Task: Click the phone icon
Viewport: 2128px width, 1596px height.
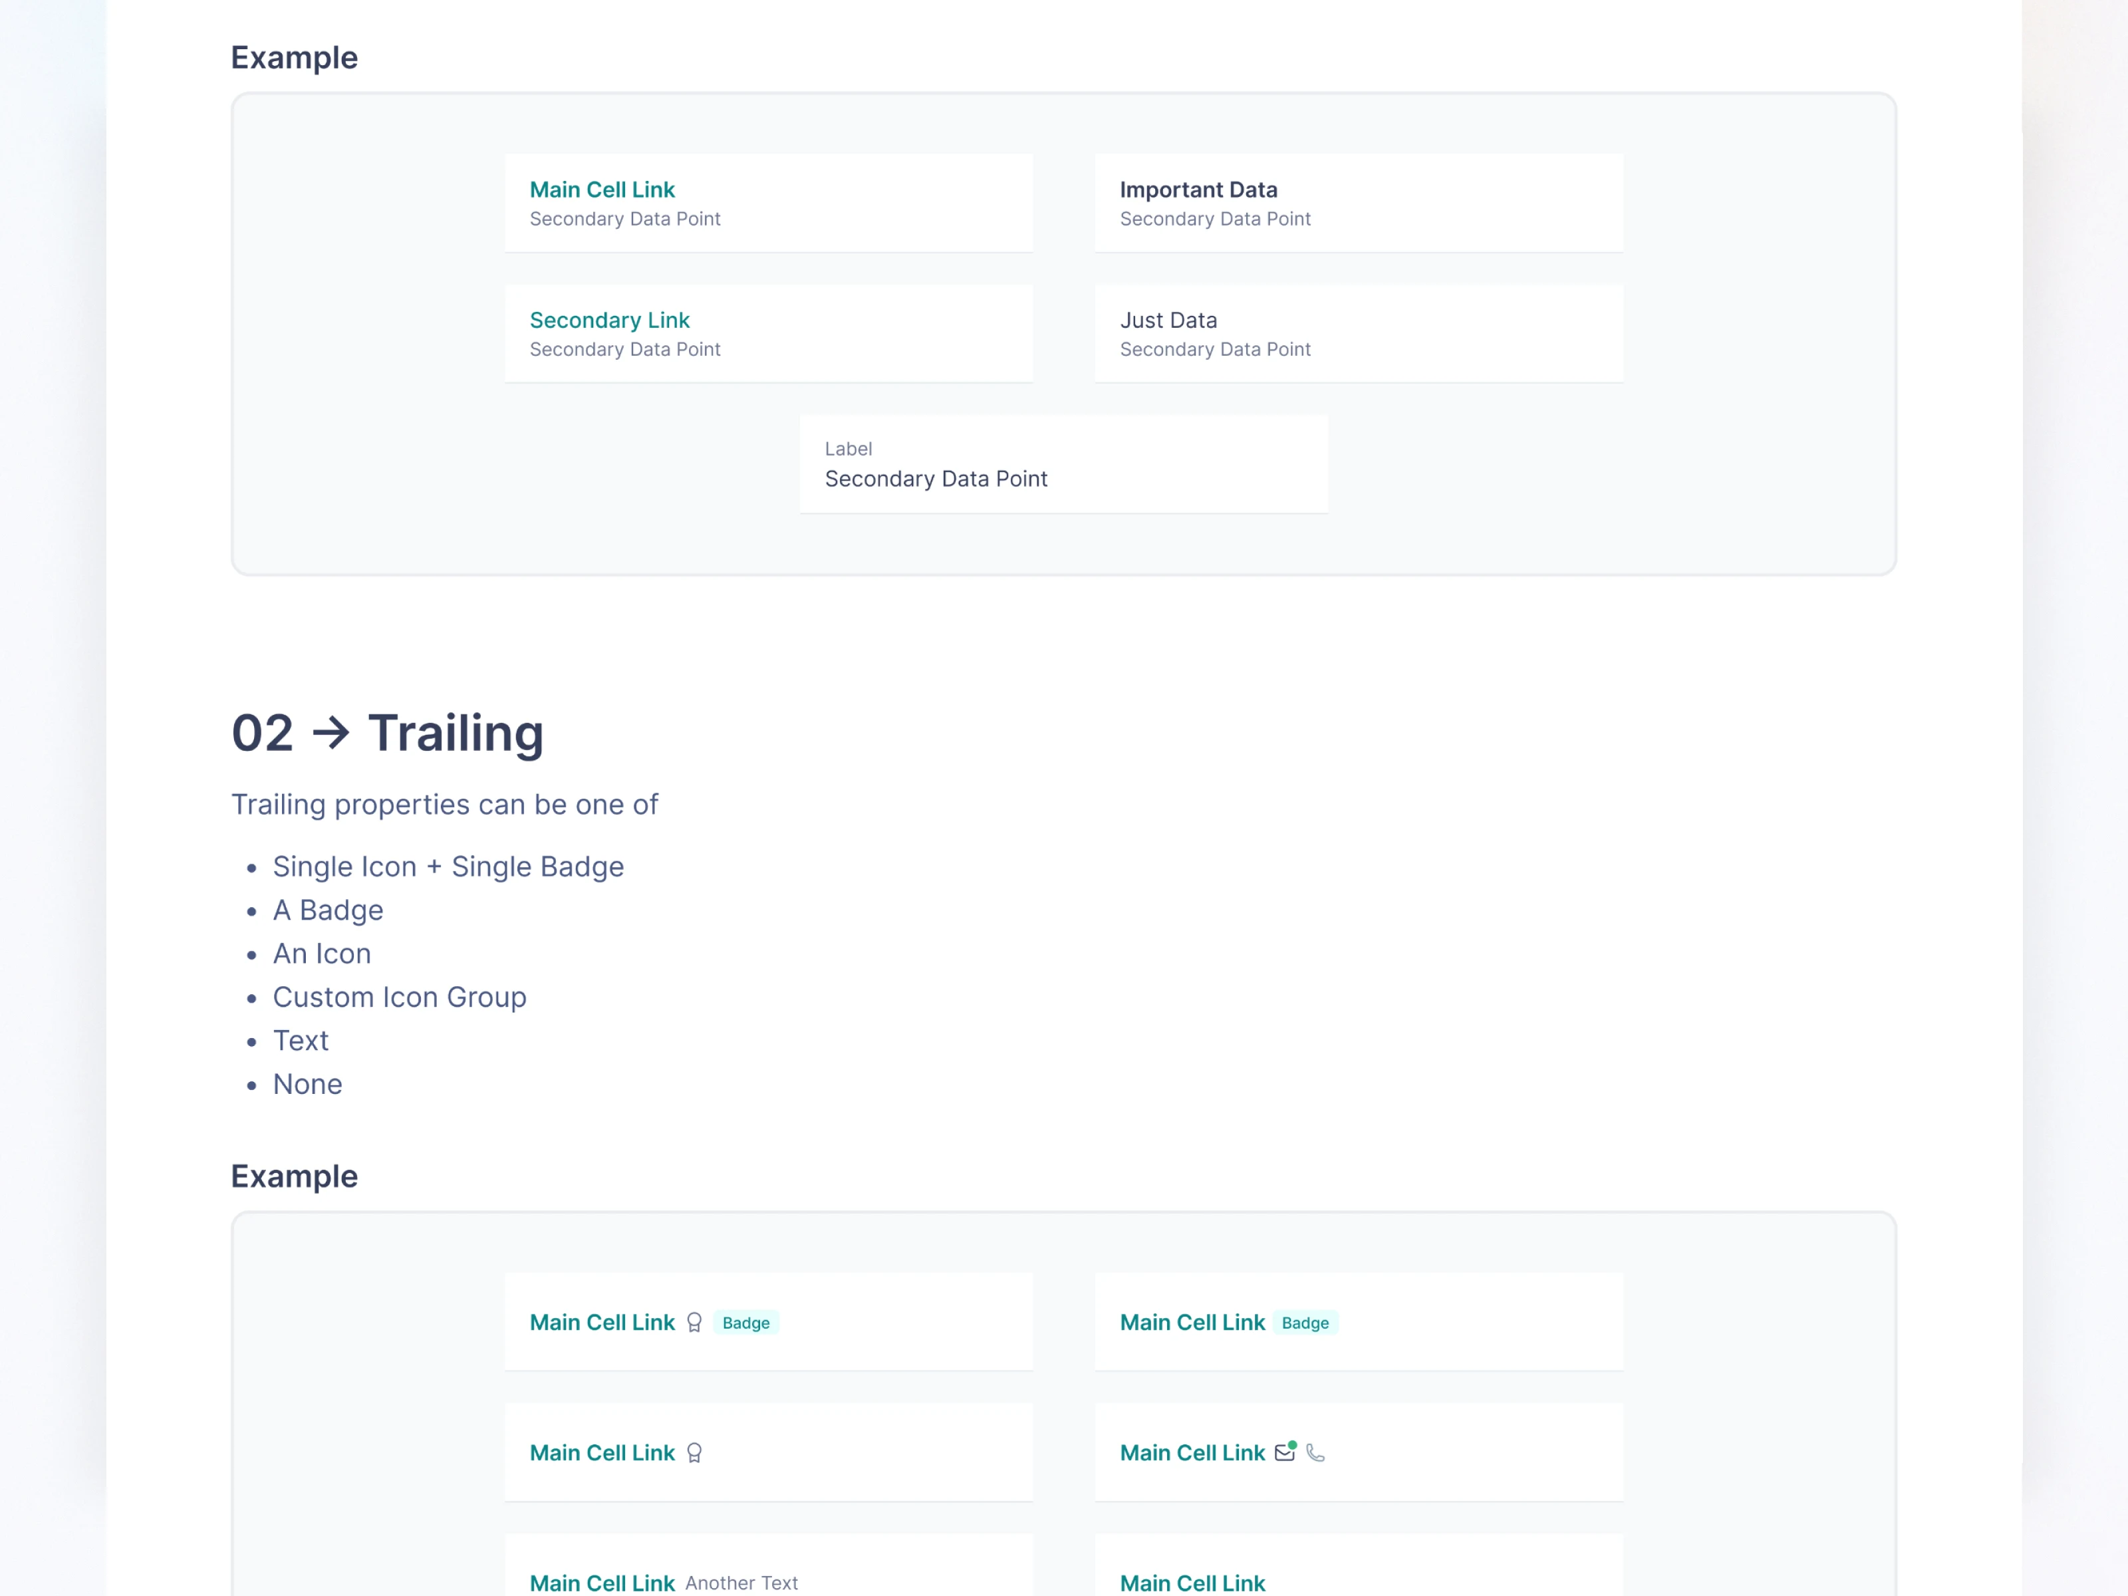Action: point(1316,1452)
